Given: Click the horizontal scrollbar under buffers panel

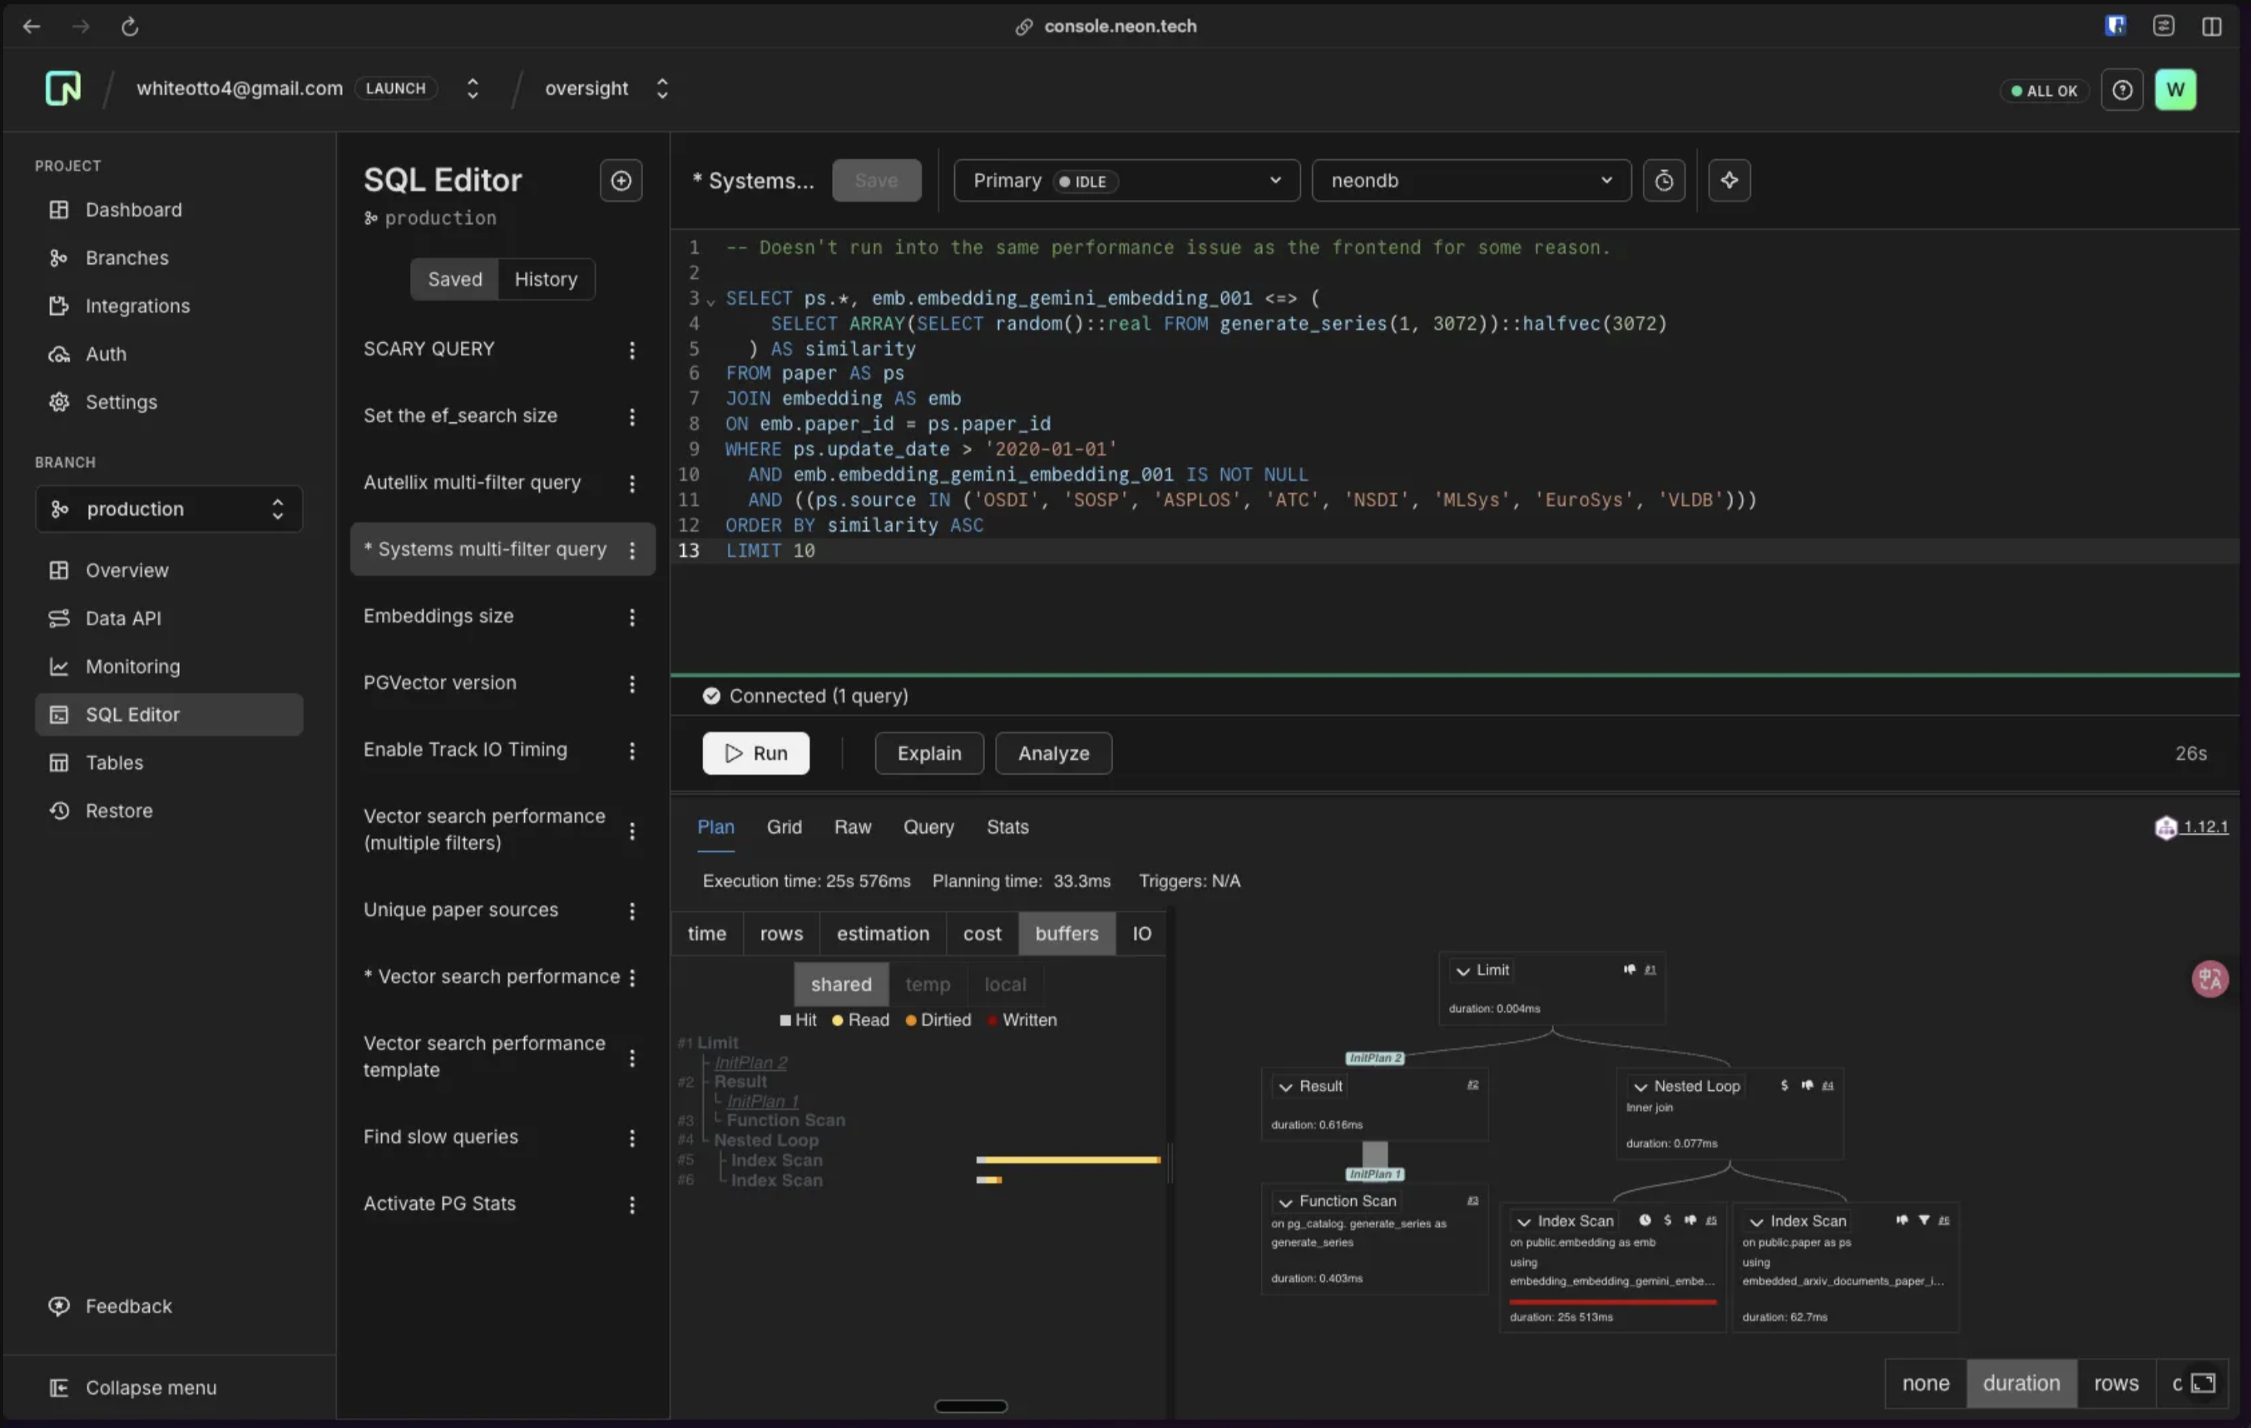Looking at the screenshot, I should (x=970, y=1406).
